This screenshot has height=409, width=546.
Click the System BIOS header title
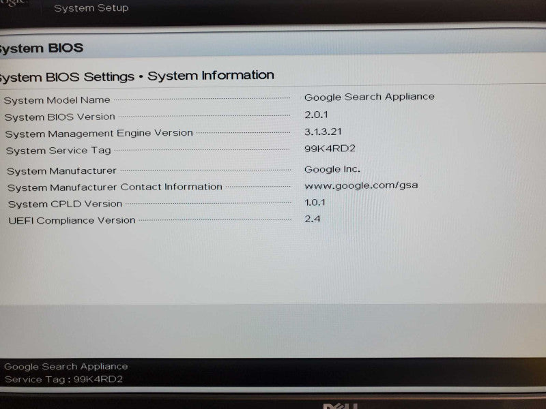(x=41, y=48)
